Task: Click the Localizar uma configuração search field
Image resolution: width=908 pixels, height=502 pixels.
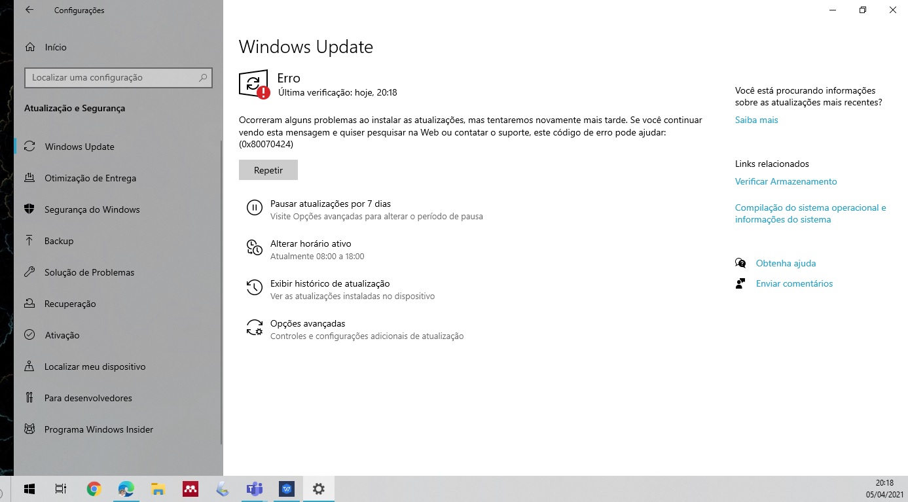Action: pyautogui.click(x=118, y=77)
